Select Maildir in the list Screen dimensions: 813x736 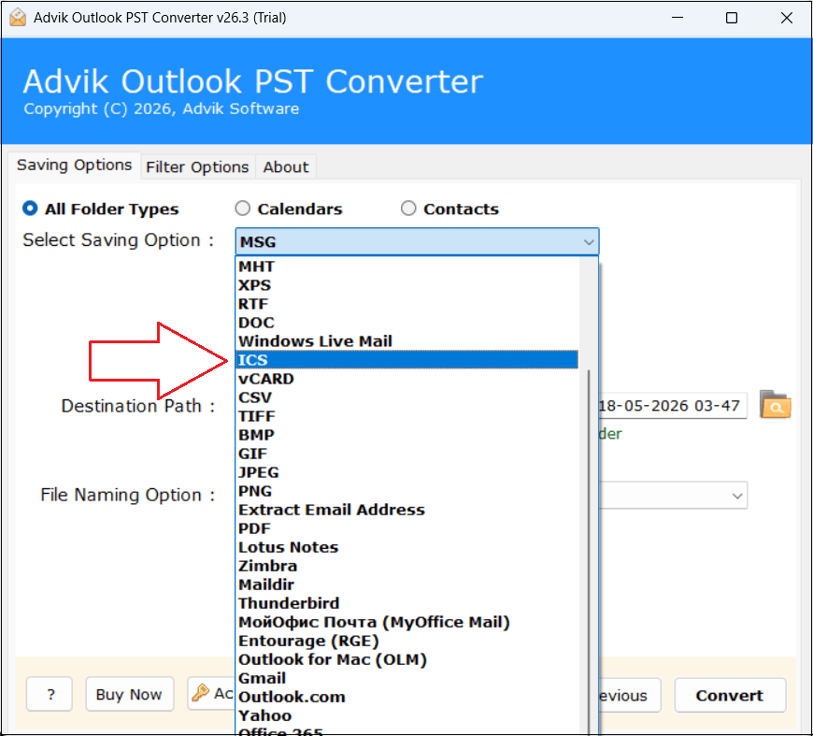click(407, 584)
